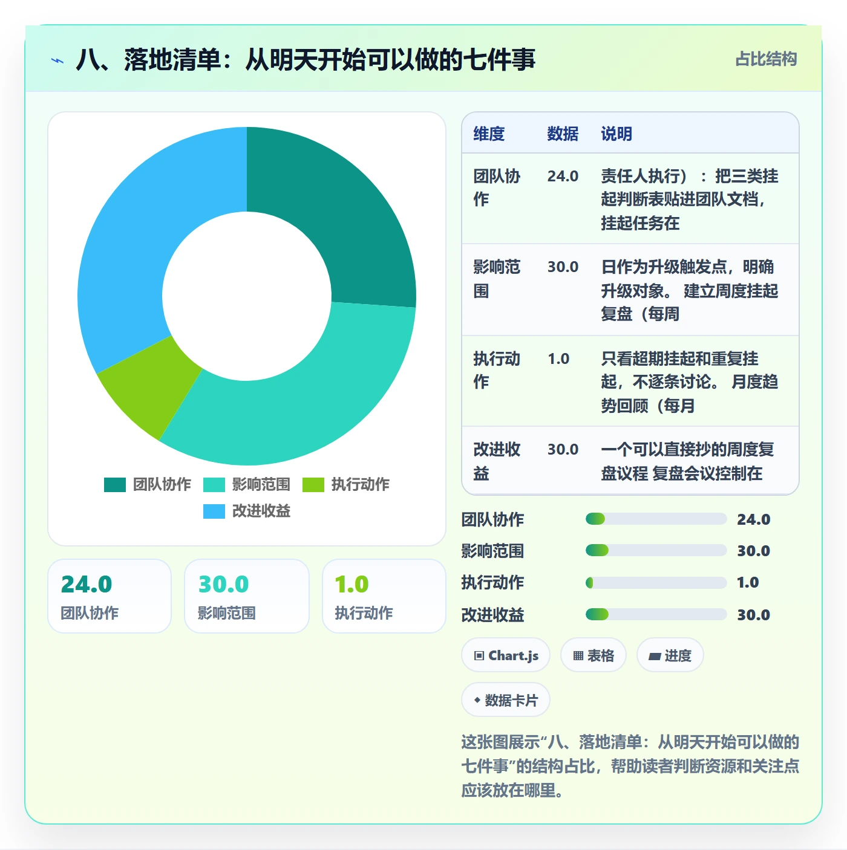Click the 数据卡片 tag chip
This screenshot has height=850, width=847.
click(x=506, y=700)
